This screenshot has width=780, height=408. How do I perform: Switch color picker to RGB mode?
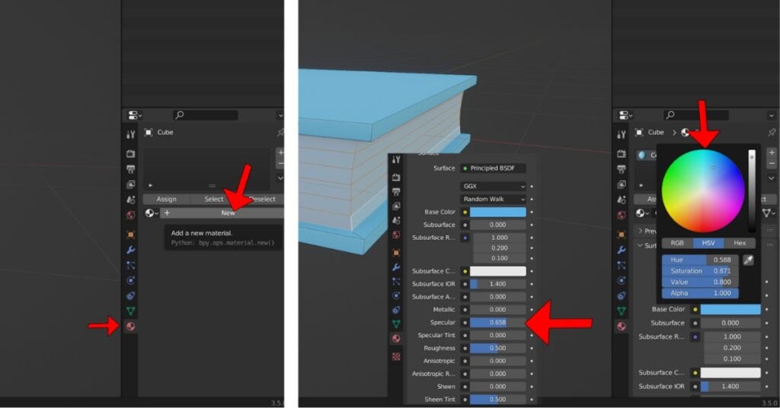pos(676,244)
